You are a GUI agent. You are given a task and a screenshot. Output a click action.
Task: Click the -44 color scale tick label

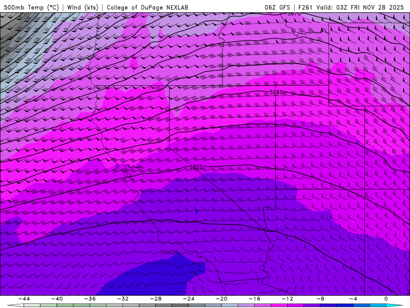(x=24, y=299)
